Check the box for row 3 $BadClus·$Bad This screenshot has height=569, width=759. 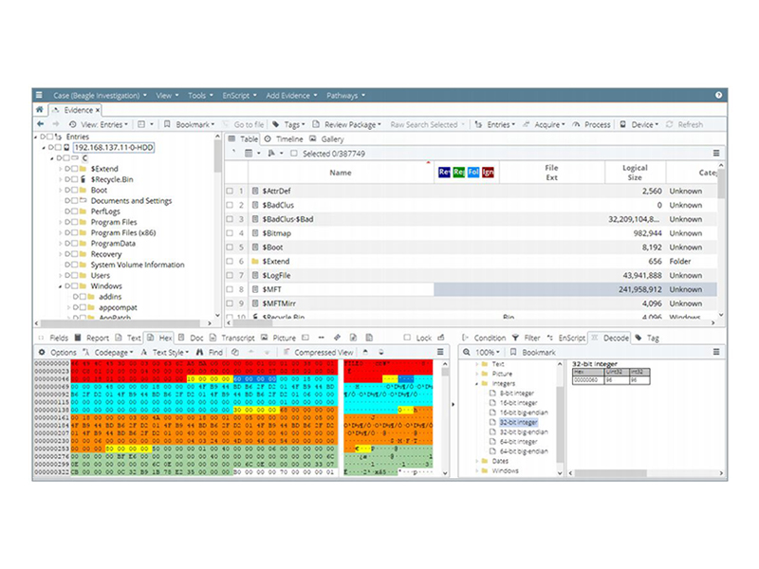[x=230, y=219]
